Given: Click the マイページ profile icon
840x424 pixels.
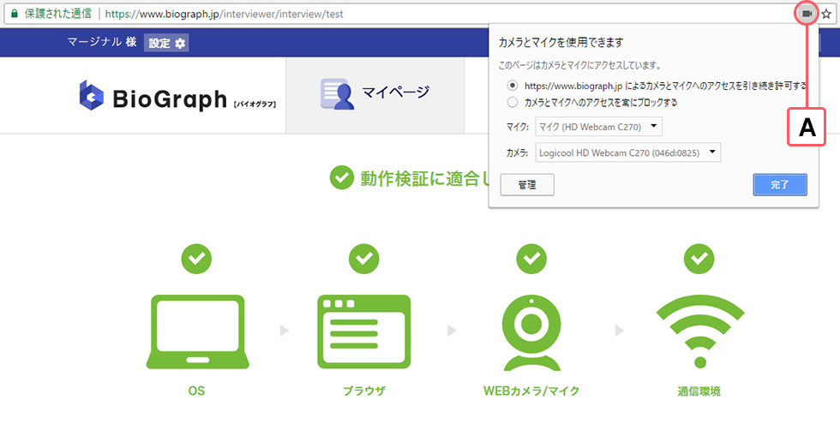Looking at the screenshot, I should [337, 94].
